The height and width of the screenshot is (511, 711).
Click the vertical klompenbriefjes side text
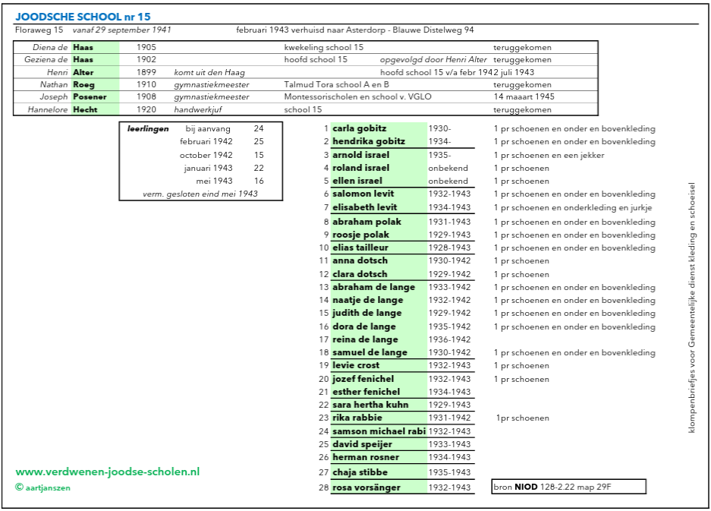point(691,308)
